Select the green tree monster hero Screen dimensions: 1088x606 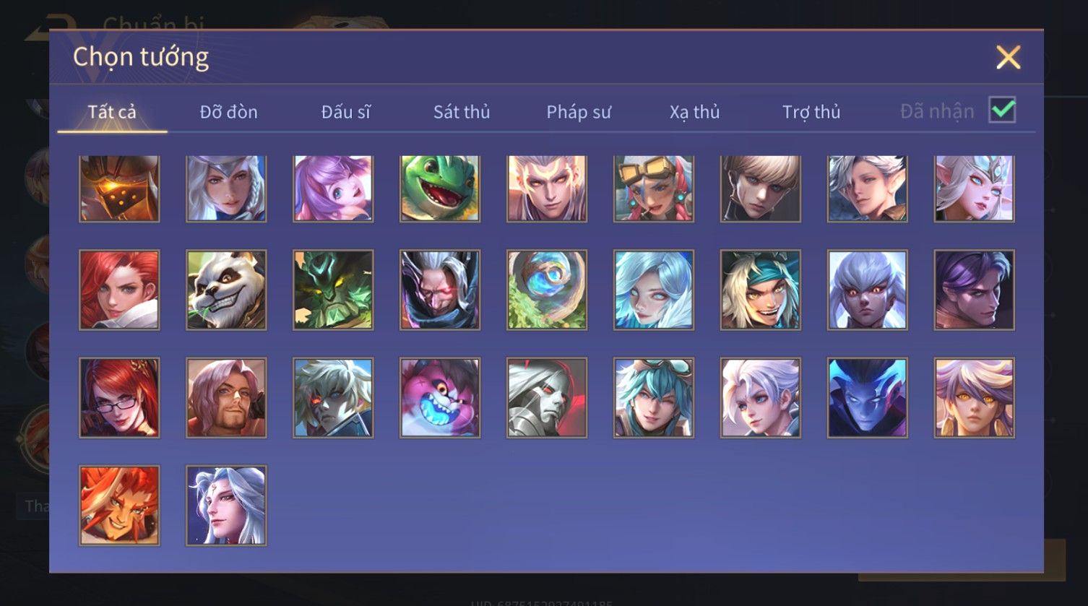click(x=333, y=290)
